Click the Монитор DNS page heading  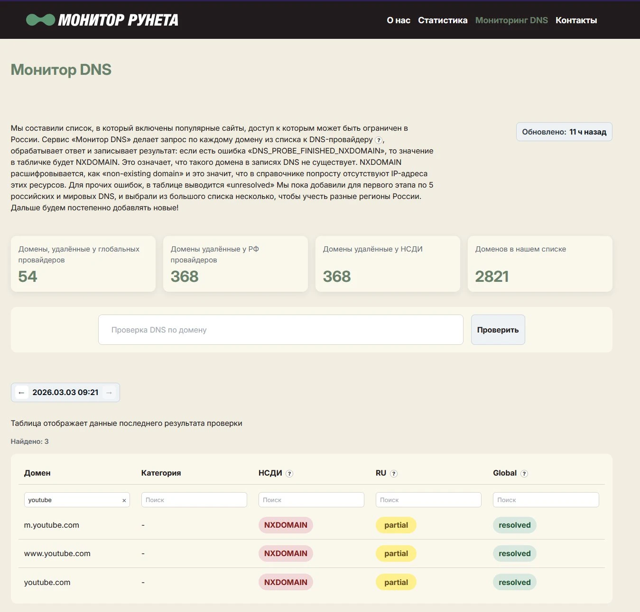point(61,70)
